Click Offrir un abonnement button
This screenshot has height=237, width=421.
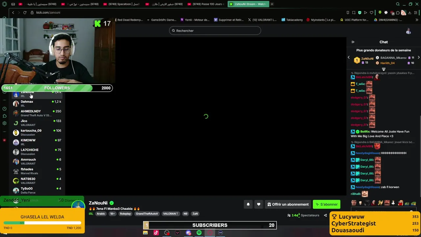[x=288, y=204]
